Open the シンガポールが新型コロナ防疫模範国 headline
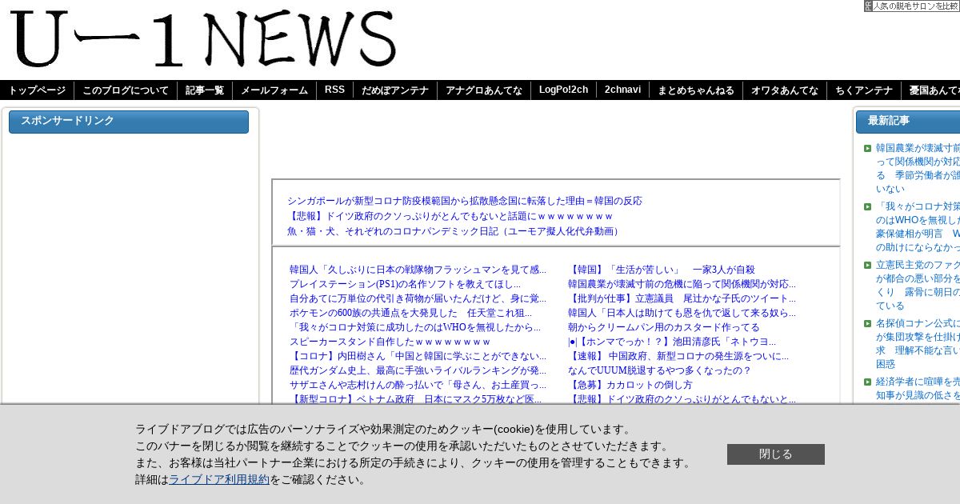Image resolution: width=960 pixels, height=504 pixels. point(465,201)
